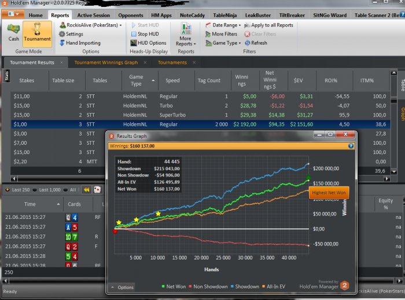The image size is (405, 300).
Task: Click the Highest Net Won marker label
Action: [x=329, y=193]
